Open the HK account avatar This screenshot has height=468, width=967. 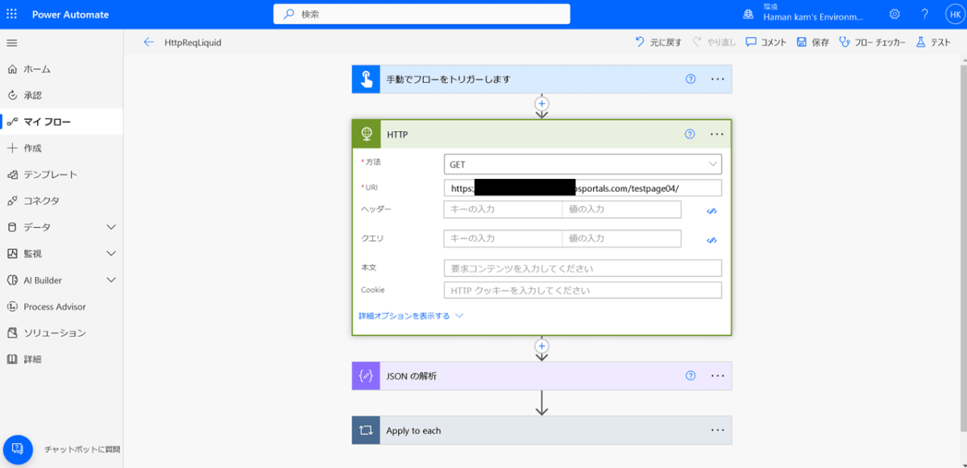(955, 14)
